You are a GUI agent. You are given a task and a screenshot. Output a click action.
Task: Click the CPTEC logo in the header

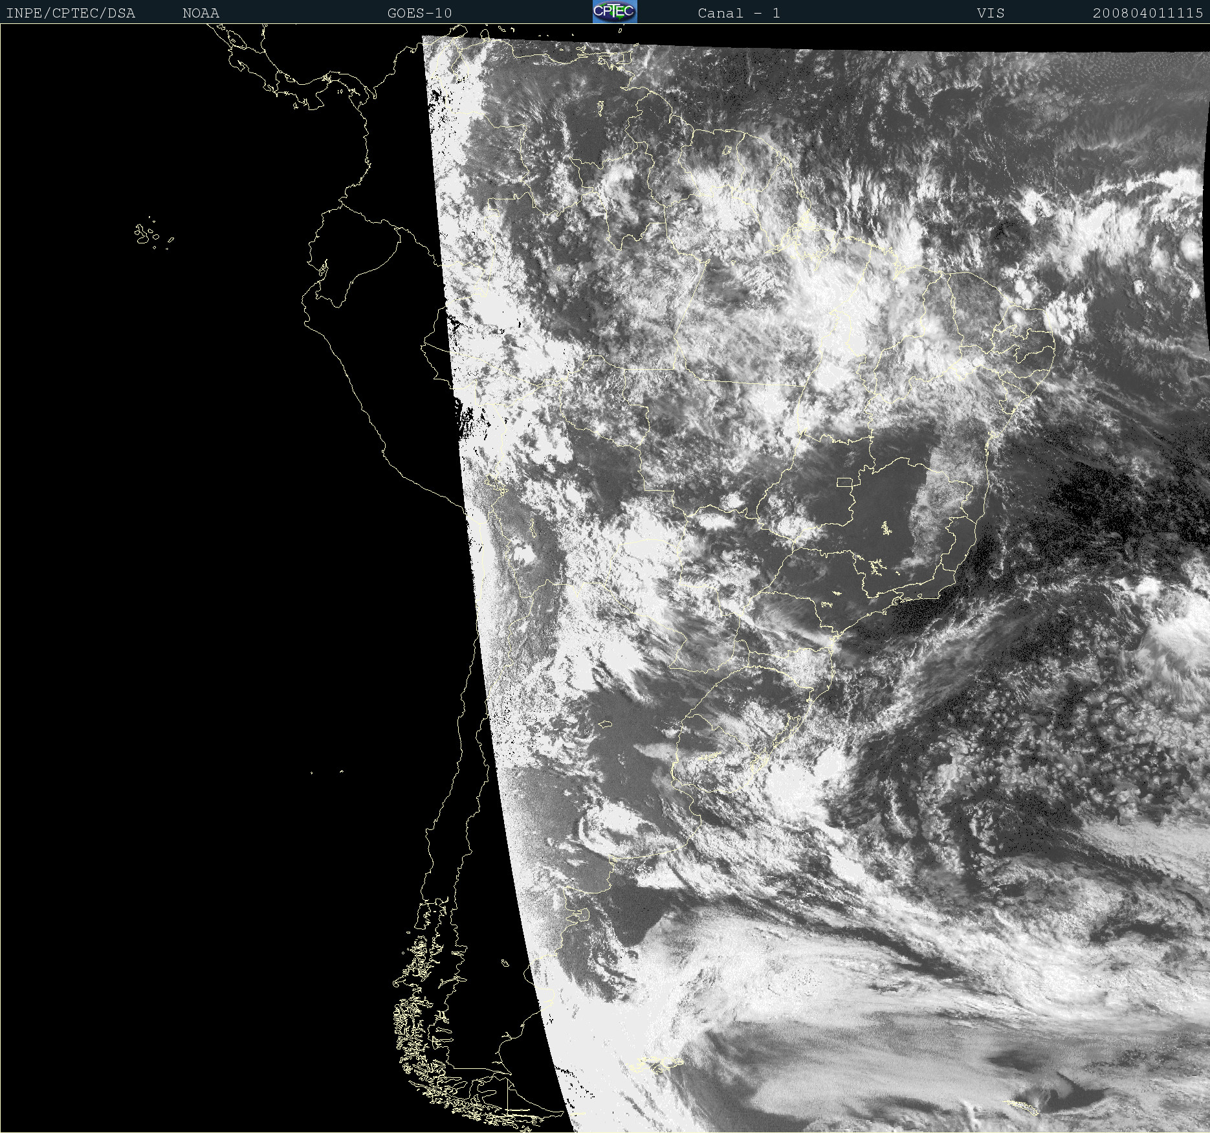[615, 12]
